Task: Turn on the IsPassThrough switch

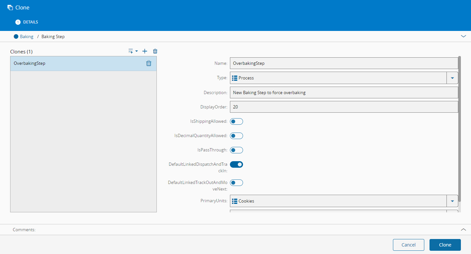Action: (x=236, y=150)
